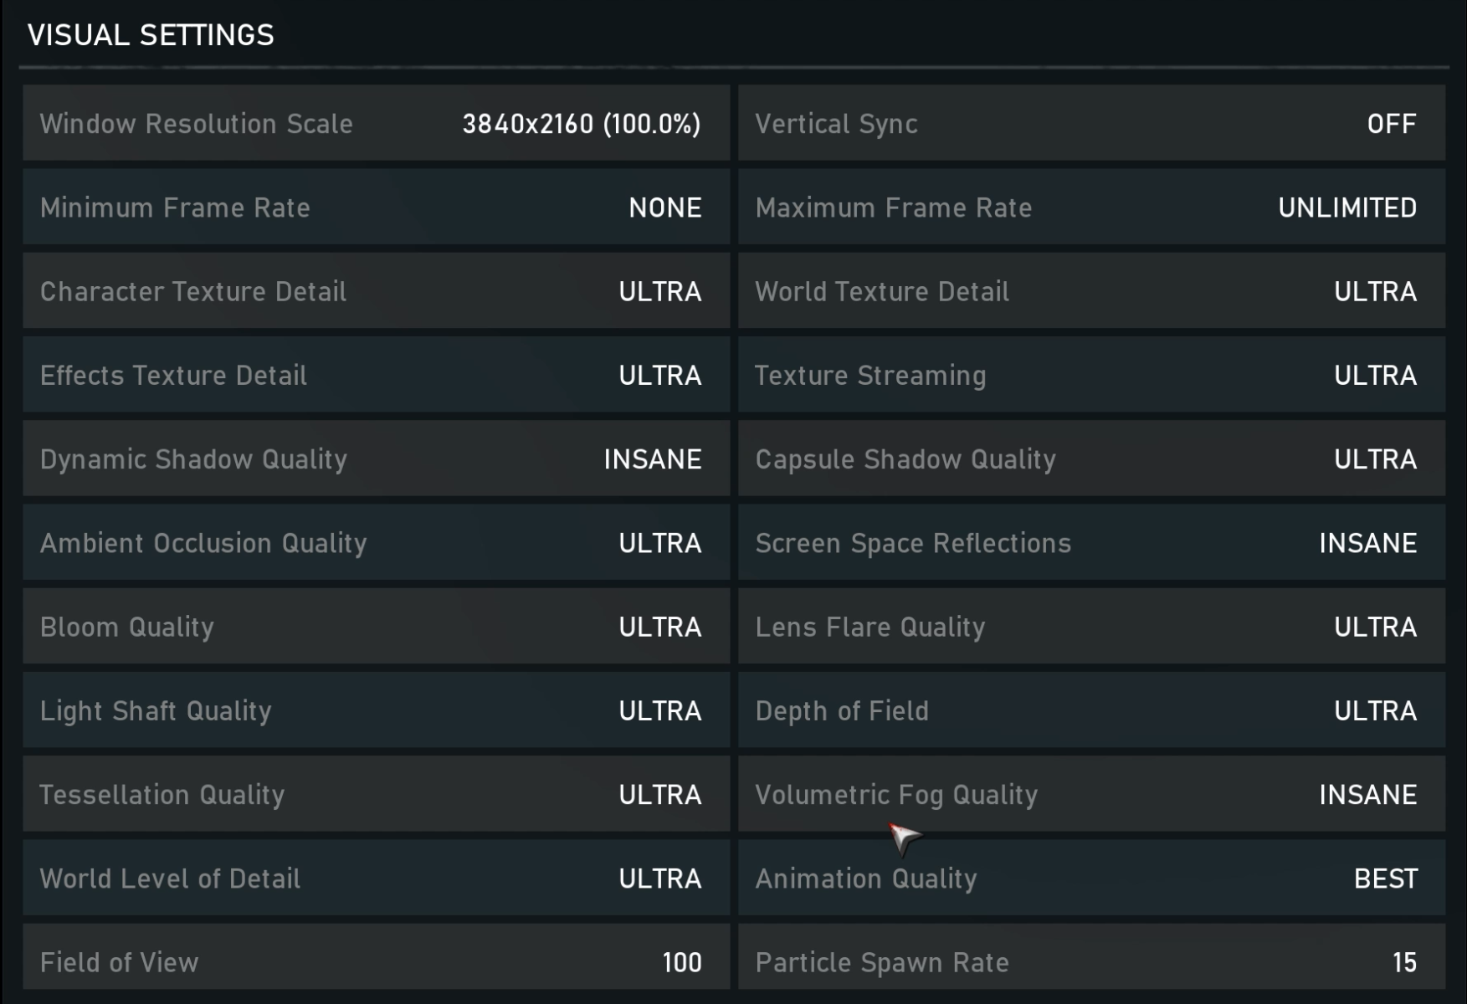1467x1004 pixels.
Task: Adjust World Texture Detail setting
Action: pyautogui.click(x=1091, y=291)
